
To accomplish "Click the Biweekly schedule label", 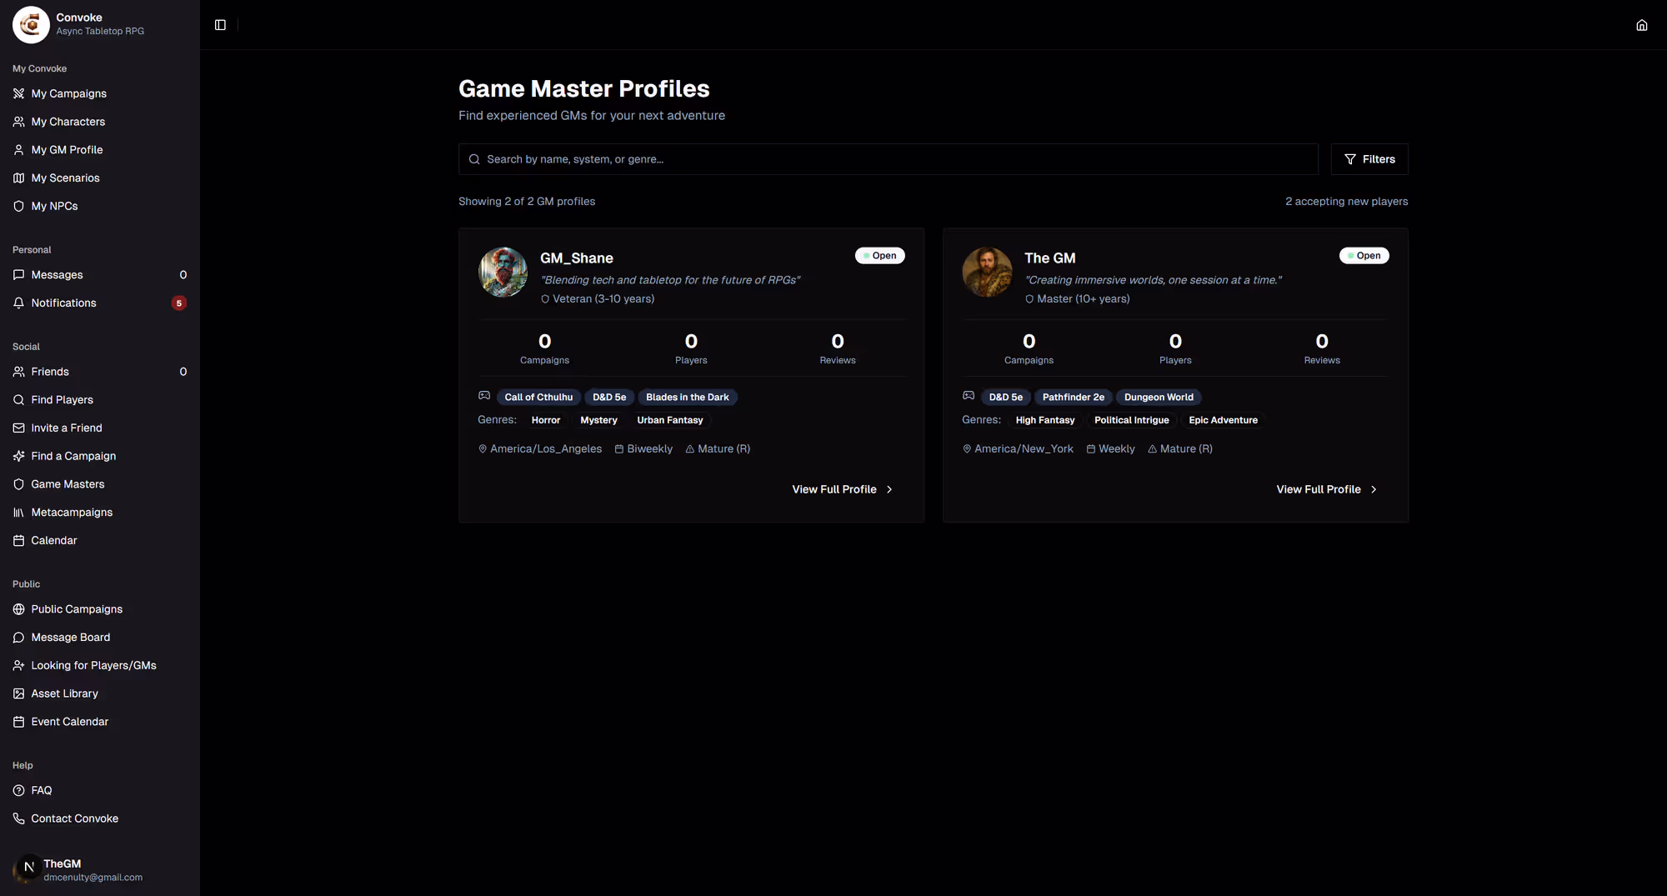I will pos(649,449).
